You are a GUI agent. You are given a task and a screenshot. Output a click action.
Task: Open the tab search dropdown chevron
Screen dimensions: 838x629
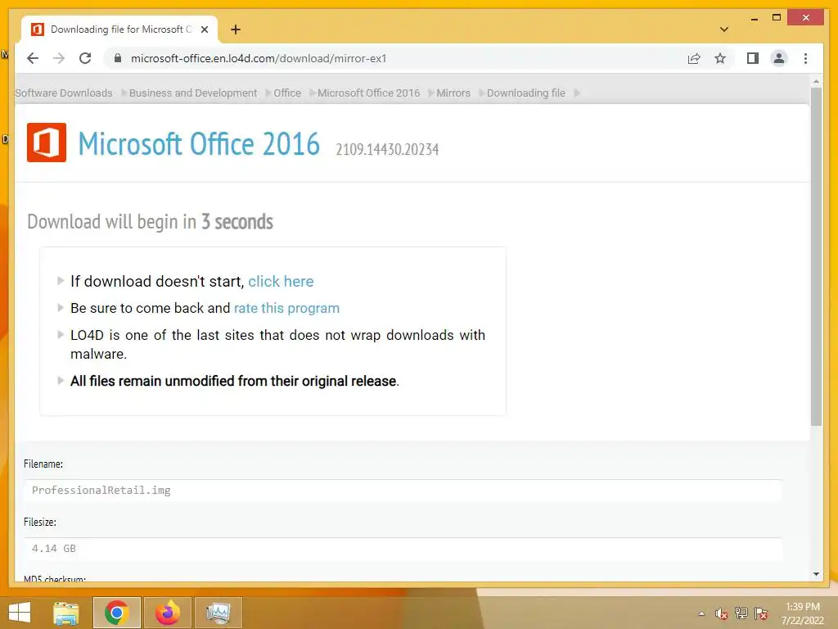pos(724,29)
